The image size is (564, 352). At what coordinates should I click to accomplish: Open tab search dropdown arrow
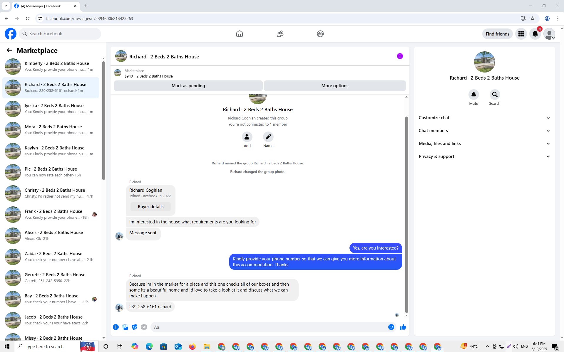[6, 6]
